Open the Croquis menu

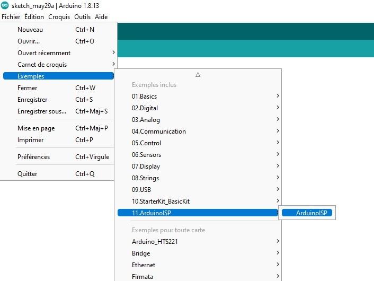[59, 17]
